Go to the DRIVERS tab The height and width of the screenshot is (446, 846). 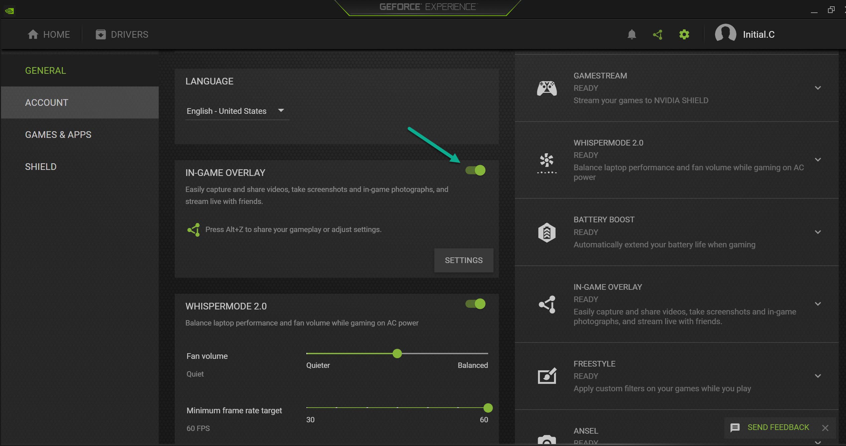point(122,34)
